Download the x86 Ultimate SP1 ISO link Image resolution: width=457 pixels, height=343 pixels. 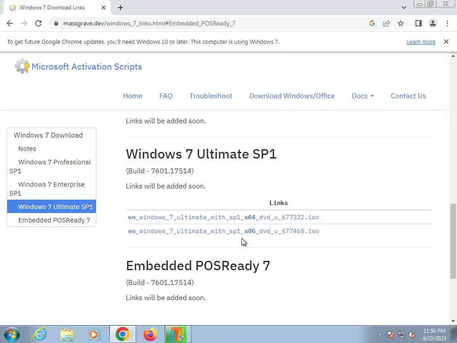coord(224,231)
